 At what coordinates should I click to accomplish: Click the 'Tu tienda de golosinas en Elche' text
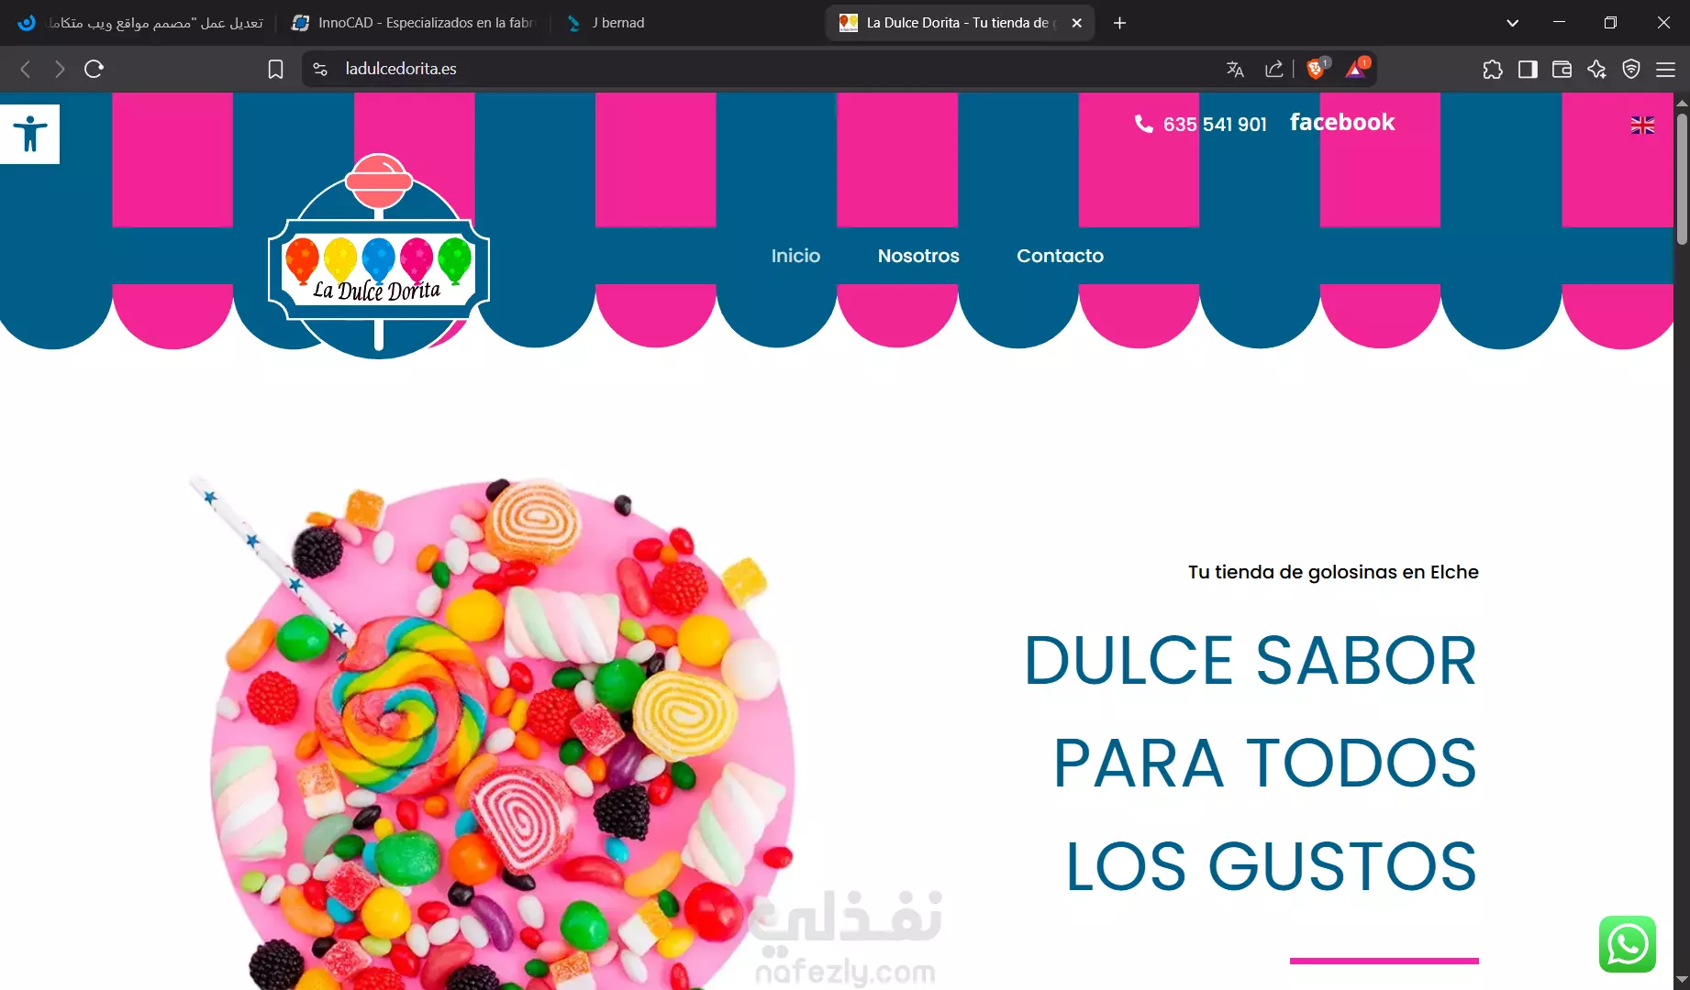click(1333, 572)
